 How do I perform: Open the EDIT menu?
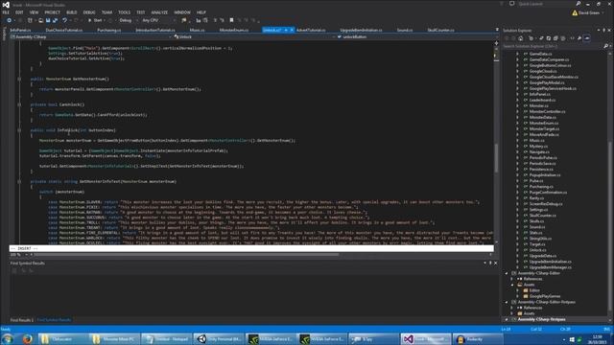tap(19, 12)
